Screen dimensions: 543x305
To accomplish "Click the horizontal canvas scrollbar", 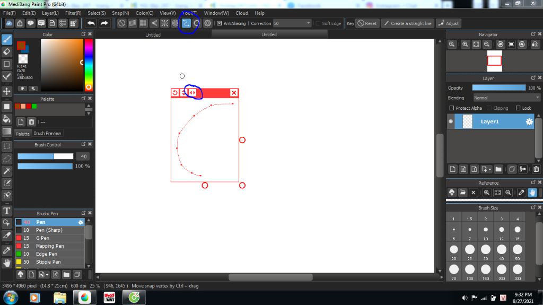I will coord(270,277).
